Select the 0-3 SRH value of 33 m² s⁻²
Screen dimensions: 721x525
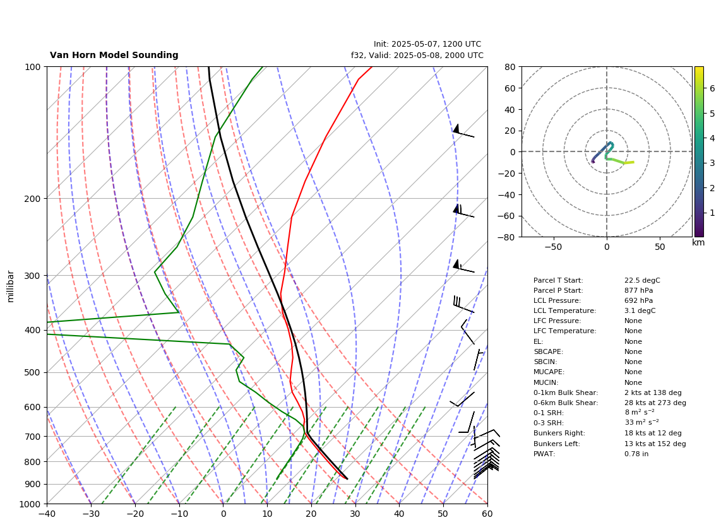click(641, 423)
